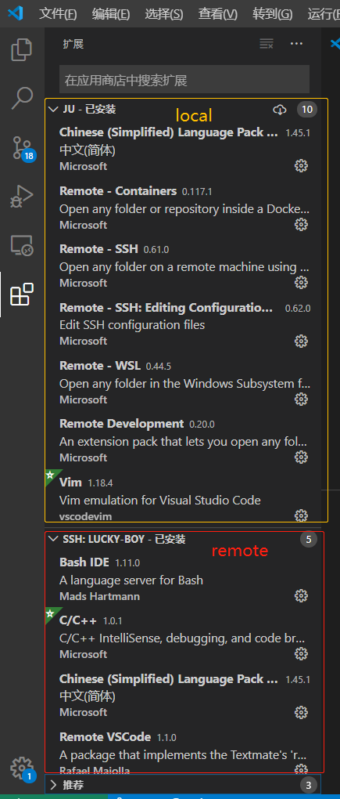This screenshot has height=799, width=340.
Task: Open the 文件(F) menu
Action: click(x=58, y=14)
